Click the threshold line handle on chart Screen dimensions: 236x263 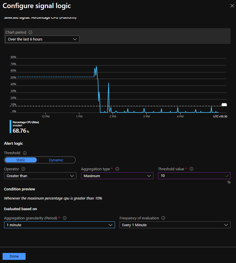pyautogui.click(x=224, y=105)
